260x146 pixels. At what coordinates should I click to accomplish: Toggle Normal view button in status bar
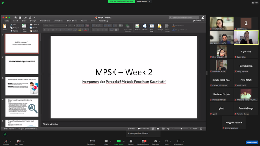point(153,129)
